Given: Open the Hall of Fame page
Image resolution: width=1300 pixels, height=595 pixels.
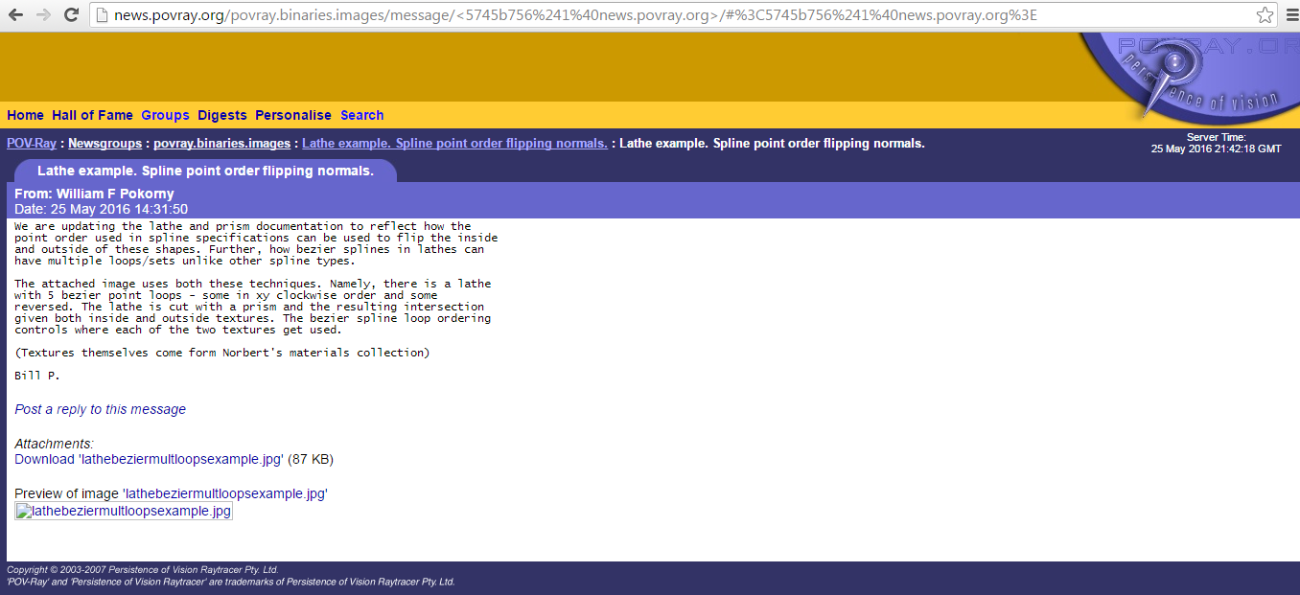Looking at the screenshot, I should coord(92,115).
